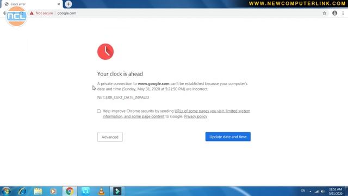Click the EN language indicator in tray
Screen dimensions: 348x196
303,191
